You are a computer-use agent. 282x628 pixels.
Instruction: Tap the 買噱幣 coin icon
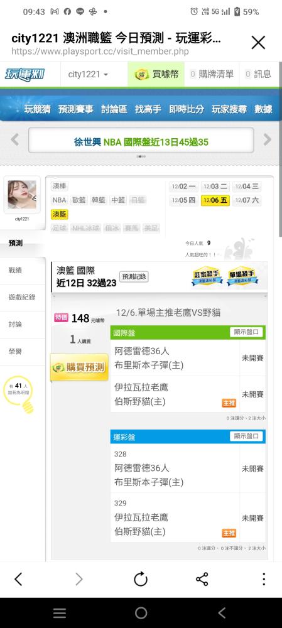pyautogui.click(x=142, y=74)
